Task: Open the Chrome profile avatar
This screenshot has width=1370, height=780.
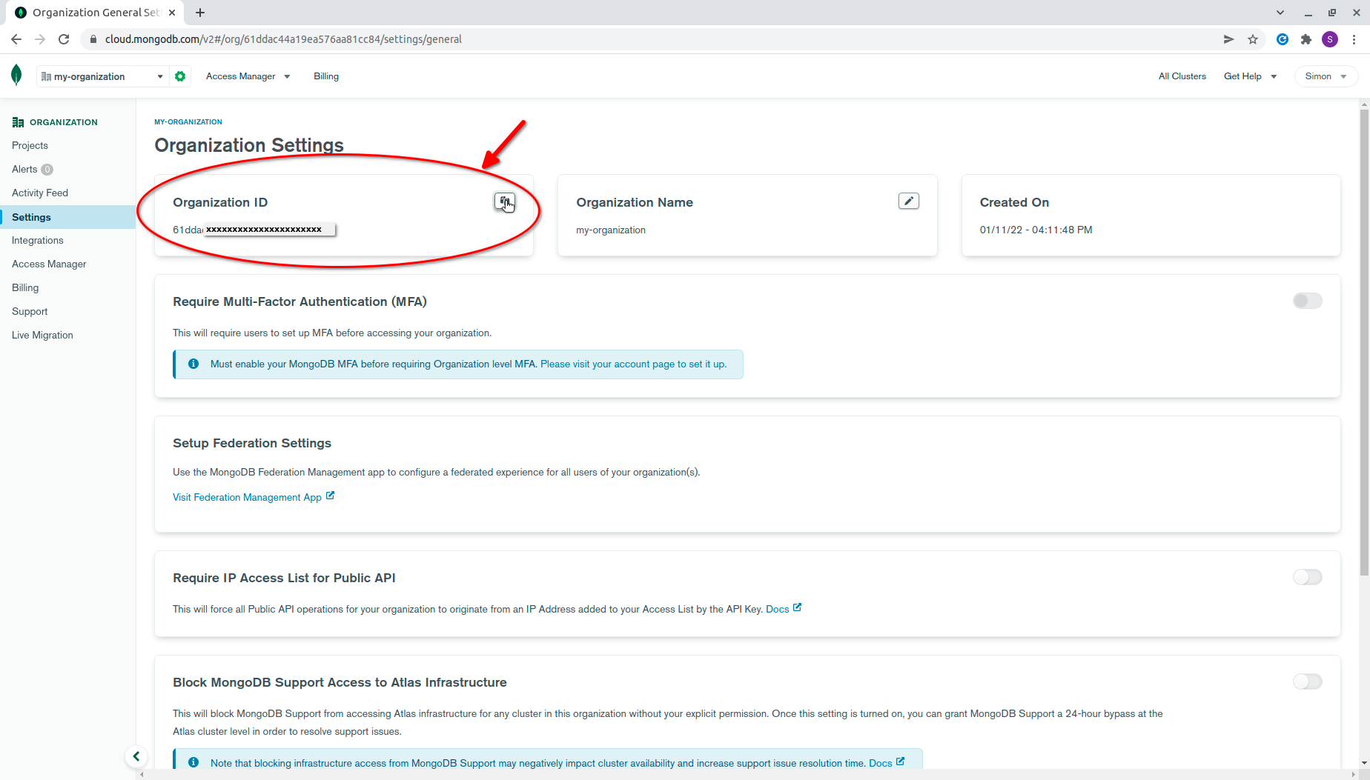Action: coord(1330,39)
